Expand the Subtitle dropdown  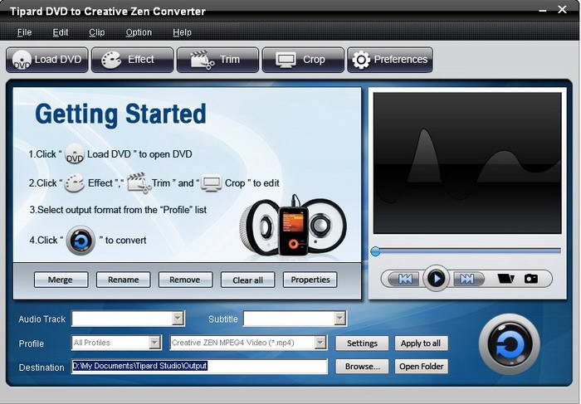point(339,319)
